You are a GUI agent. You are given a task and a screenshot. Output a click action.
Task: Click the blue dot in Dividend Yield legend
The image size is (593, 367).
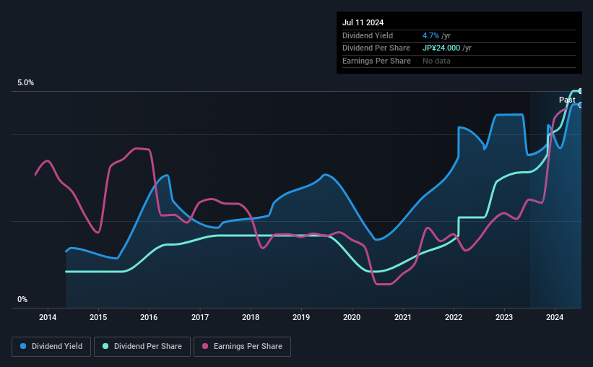[23, 346]
